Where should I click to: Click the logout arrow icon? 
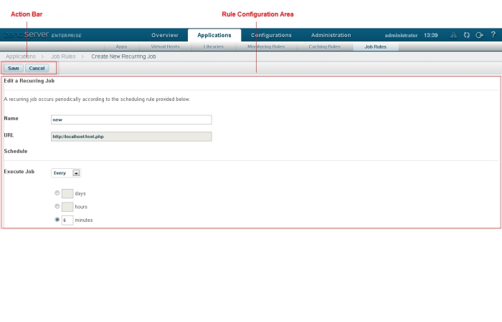click(479, 34)
